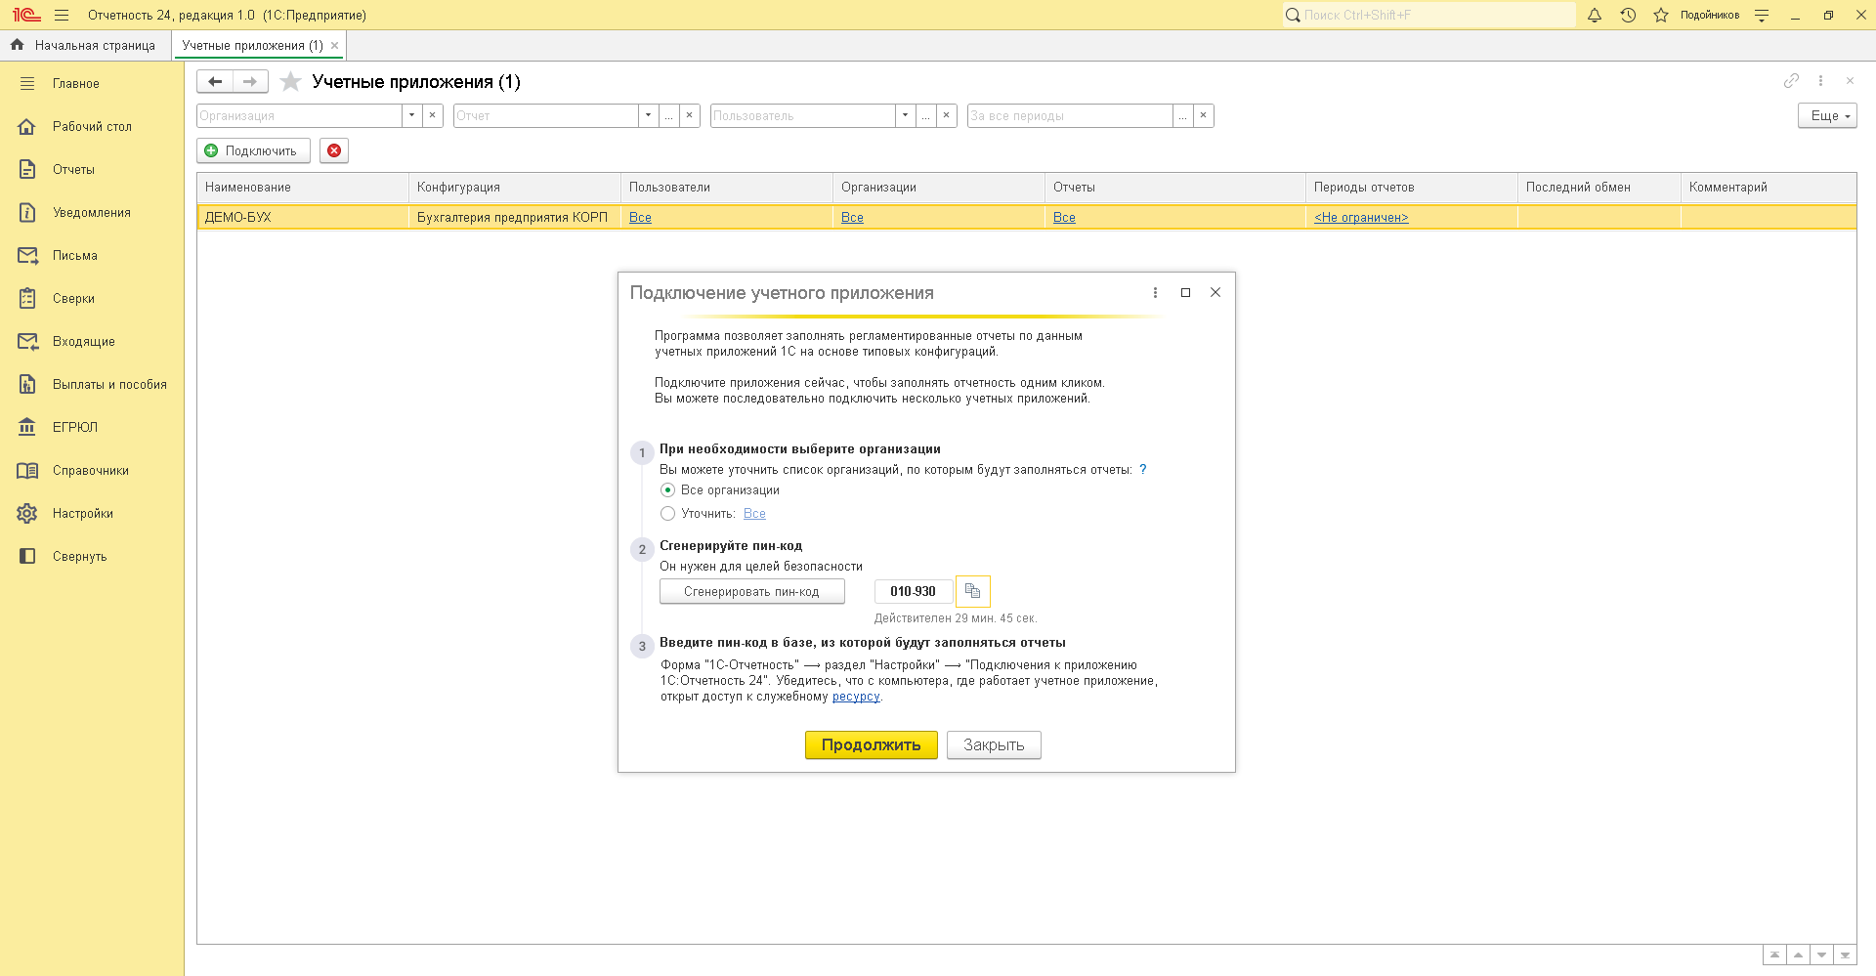Add page to favorites star
This screenshot has width=1876, height=976.
click(290, 82)
